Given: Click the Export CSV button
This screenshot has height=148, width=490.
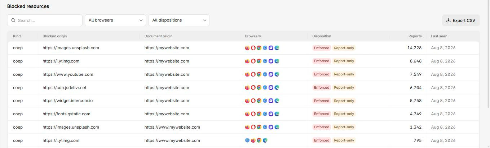Looking at the screenshot, I should click(461, 20).
